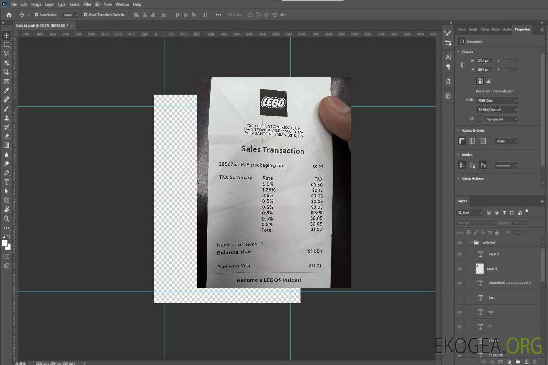Click the Home icon in options bar
The height and width of the screenshot is (365, 548).
(9, 15)
